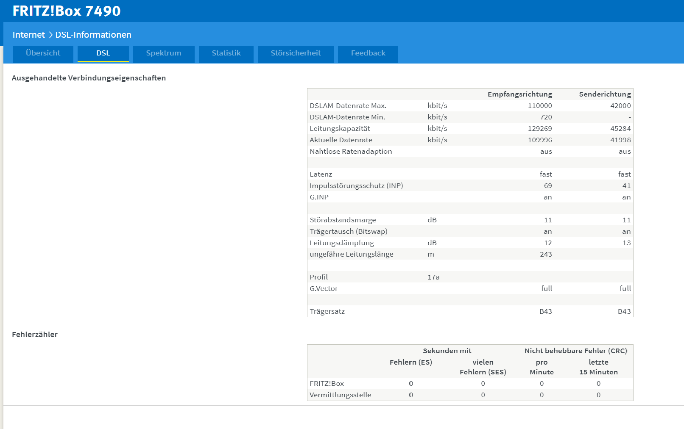Open the Feedback tab
684x429 pixels.
(368, 54)
